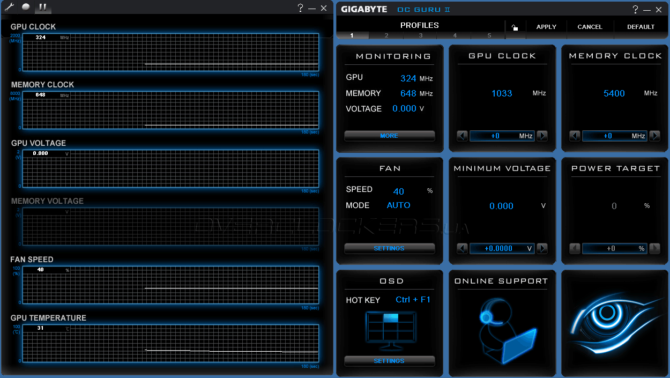The image size is (670, 378).
Task: Click the GPU VOLTAGE graph area
Action: (170, 168)
